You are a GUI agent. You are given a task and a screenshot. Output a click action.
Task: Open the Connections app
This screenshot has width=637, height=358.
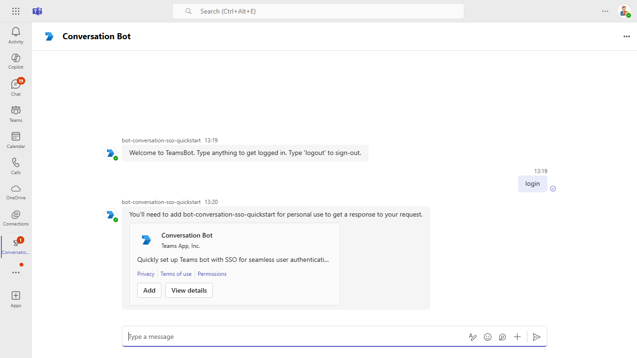point(16,218)
